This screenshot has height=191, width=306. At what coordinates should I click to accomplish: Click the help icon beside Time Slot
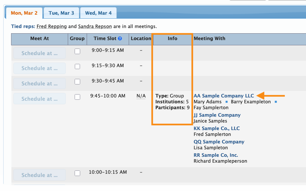[120, 38]
